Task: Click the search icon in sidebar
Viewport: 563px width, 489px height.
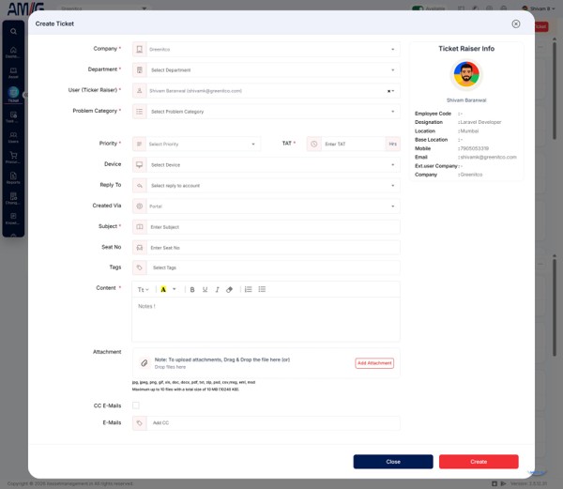Action: [13, 31]
